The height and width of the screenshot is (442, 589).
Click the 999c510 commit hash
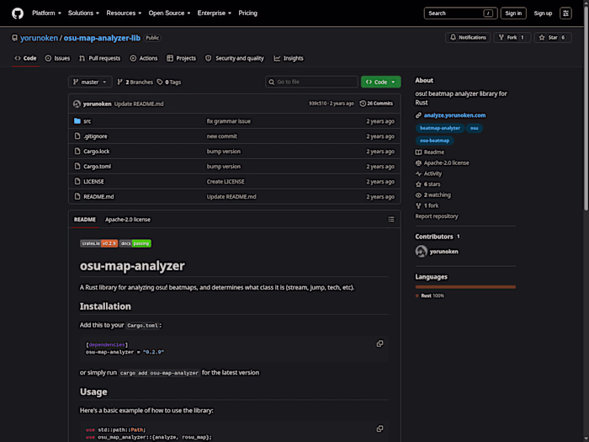pos(317,104)
